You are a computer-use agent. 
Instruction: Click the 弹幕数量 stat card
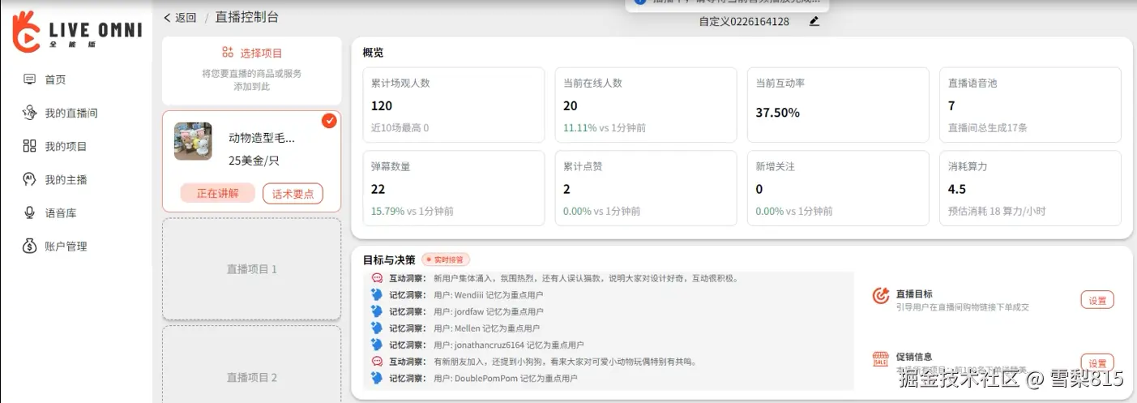[x=453, y=188]
